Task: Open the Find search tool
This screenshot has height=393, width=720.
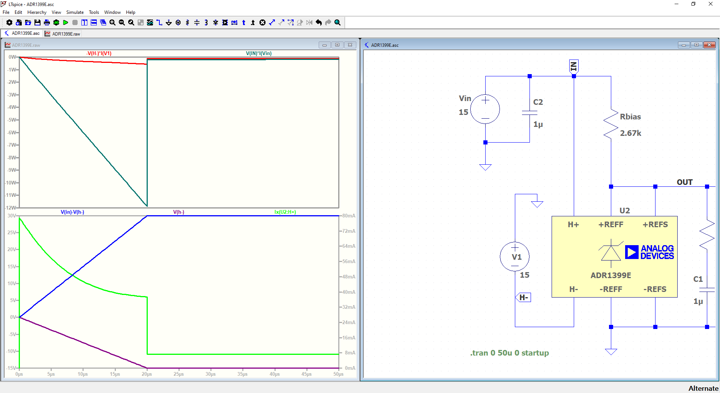Action: (337, 22)
